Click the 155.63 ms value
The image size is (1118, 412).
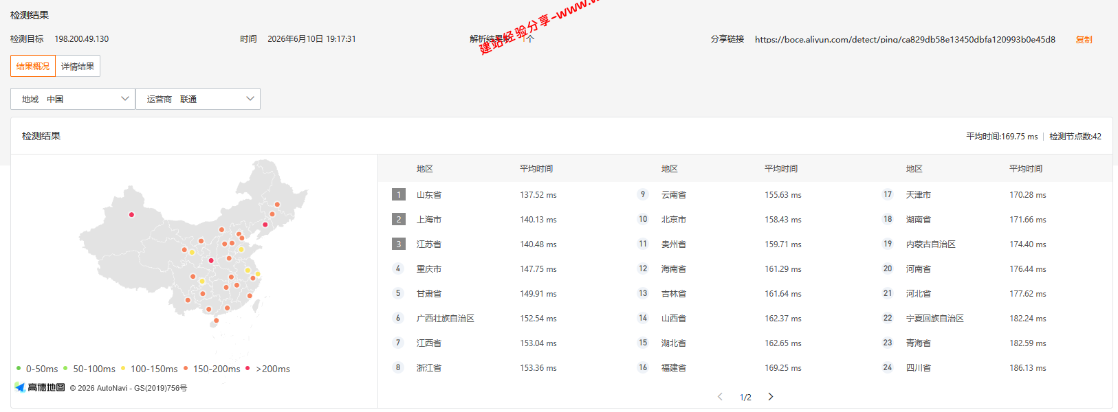[783, 195]
